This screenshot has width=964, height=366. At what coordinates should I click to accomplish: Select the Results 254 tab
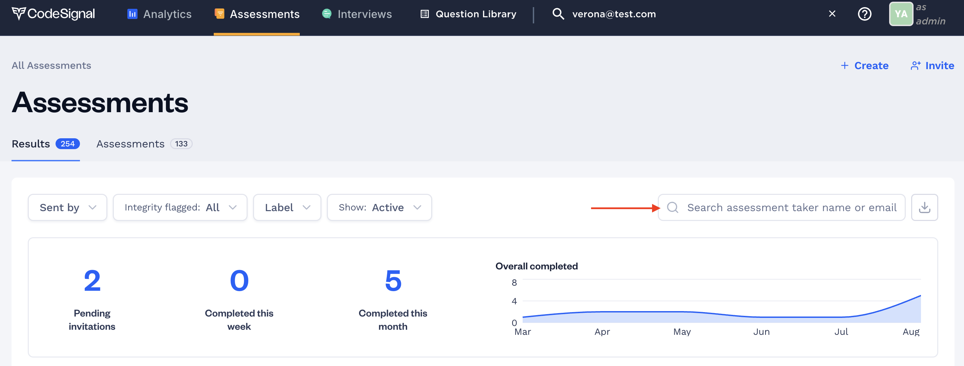45,144
